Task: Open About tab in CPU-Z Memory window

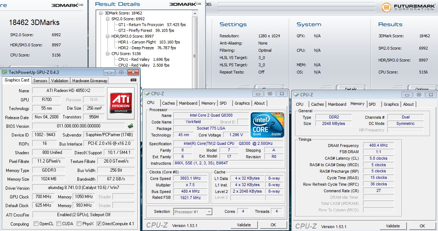Action: coord(408,104)
